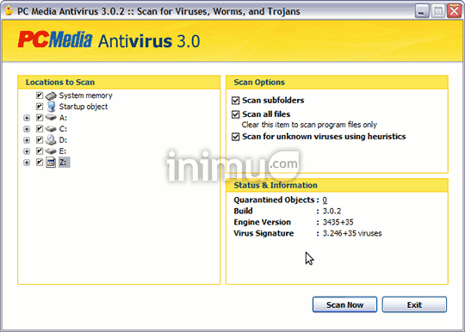Disable the Scan subfolders option
This screenshot has height=332, width=465.
[x=235, y=101]
